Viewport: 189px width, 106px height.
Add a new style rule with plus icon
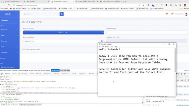tap(186, 80)
